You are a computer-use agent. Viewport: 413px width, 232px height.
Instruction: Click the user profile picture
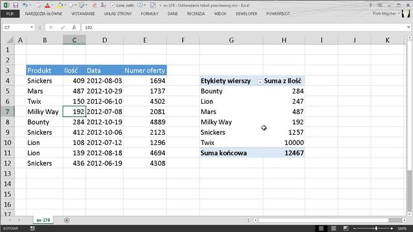406,14
